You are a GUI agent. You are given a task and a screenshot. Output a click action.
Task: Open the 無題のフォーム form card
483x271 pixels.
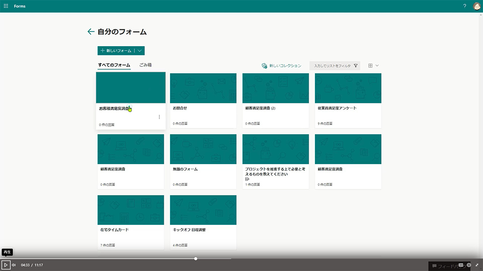[x=203, y=161]
